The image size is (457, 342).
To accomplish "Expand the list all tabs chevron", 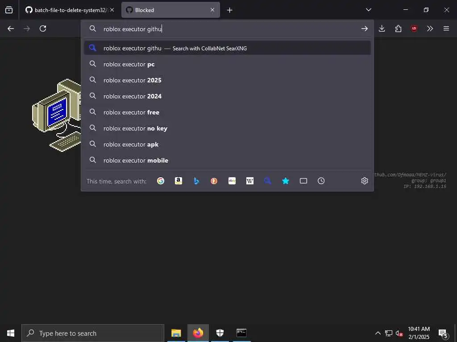I will (368, 10).
